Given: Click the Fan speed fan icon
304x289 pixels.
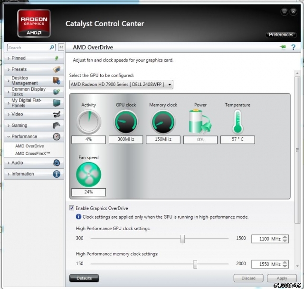Looking at the screenshot, I should coord(89,174).
